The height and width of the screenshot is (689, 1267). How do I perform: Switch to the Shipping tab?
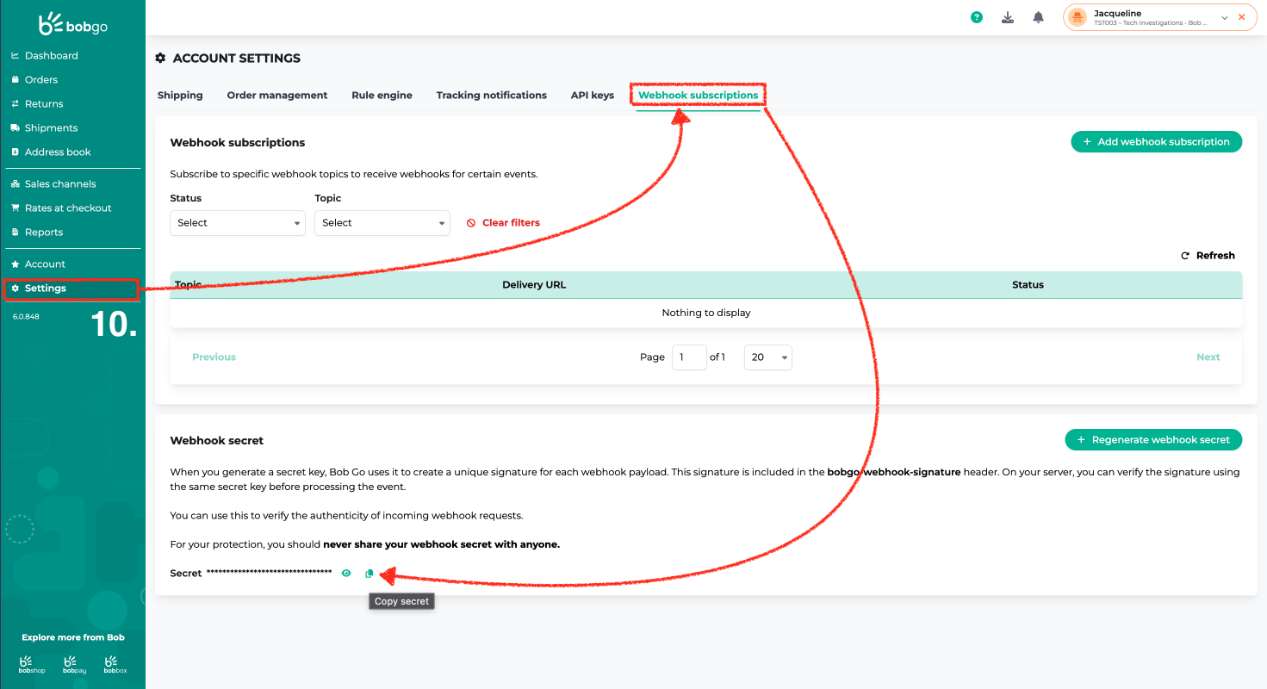(x=180, y=96)
